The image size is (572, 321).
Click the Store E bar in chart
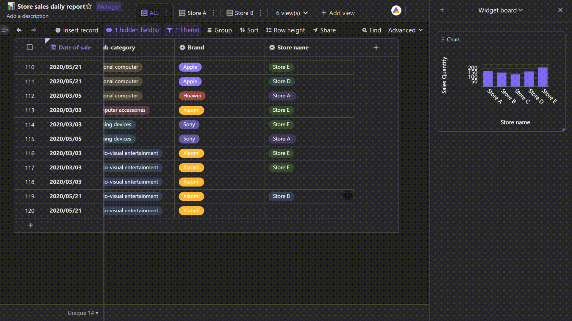click(543, 77)
